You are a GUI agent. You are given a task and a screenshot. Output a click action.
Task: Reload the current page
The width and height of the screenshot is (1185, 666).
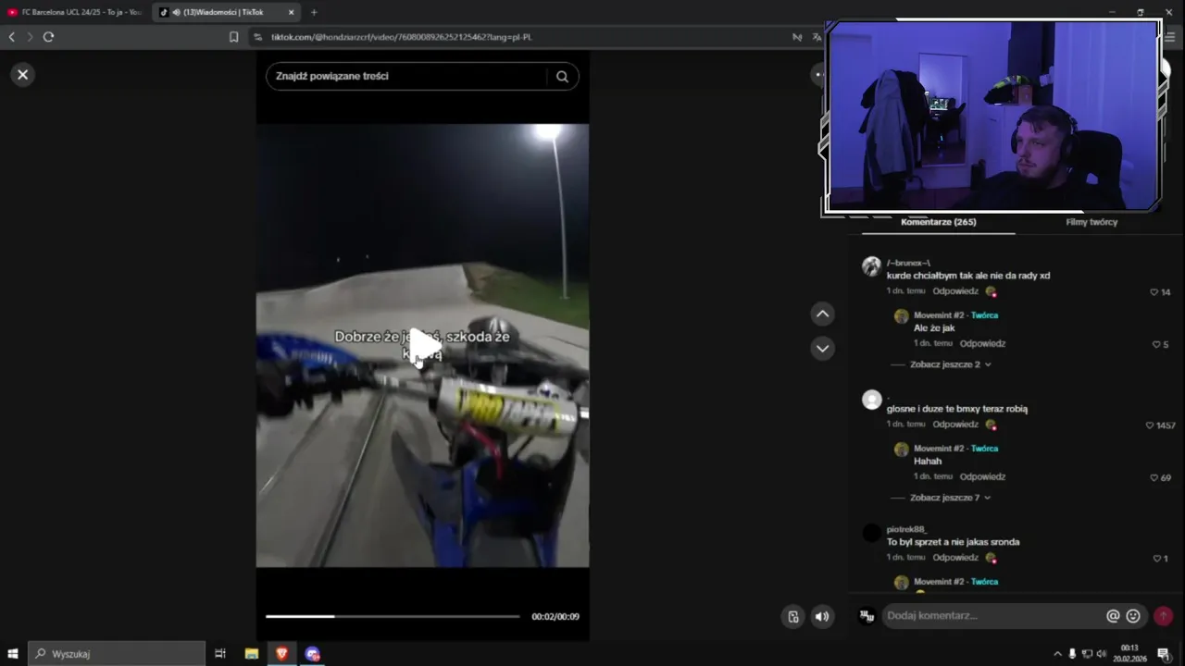[x=48, y=37]
